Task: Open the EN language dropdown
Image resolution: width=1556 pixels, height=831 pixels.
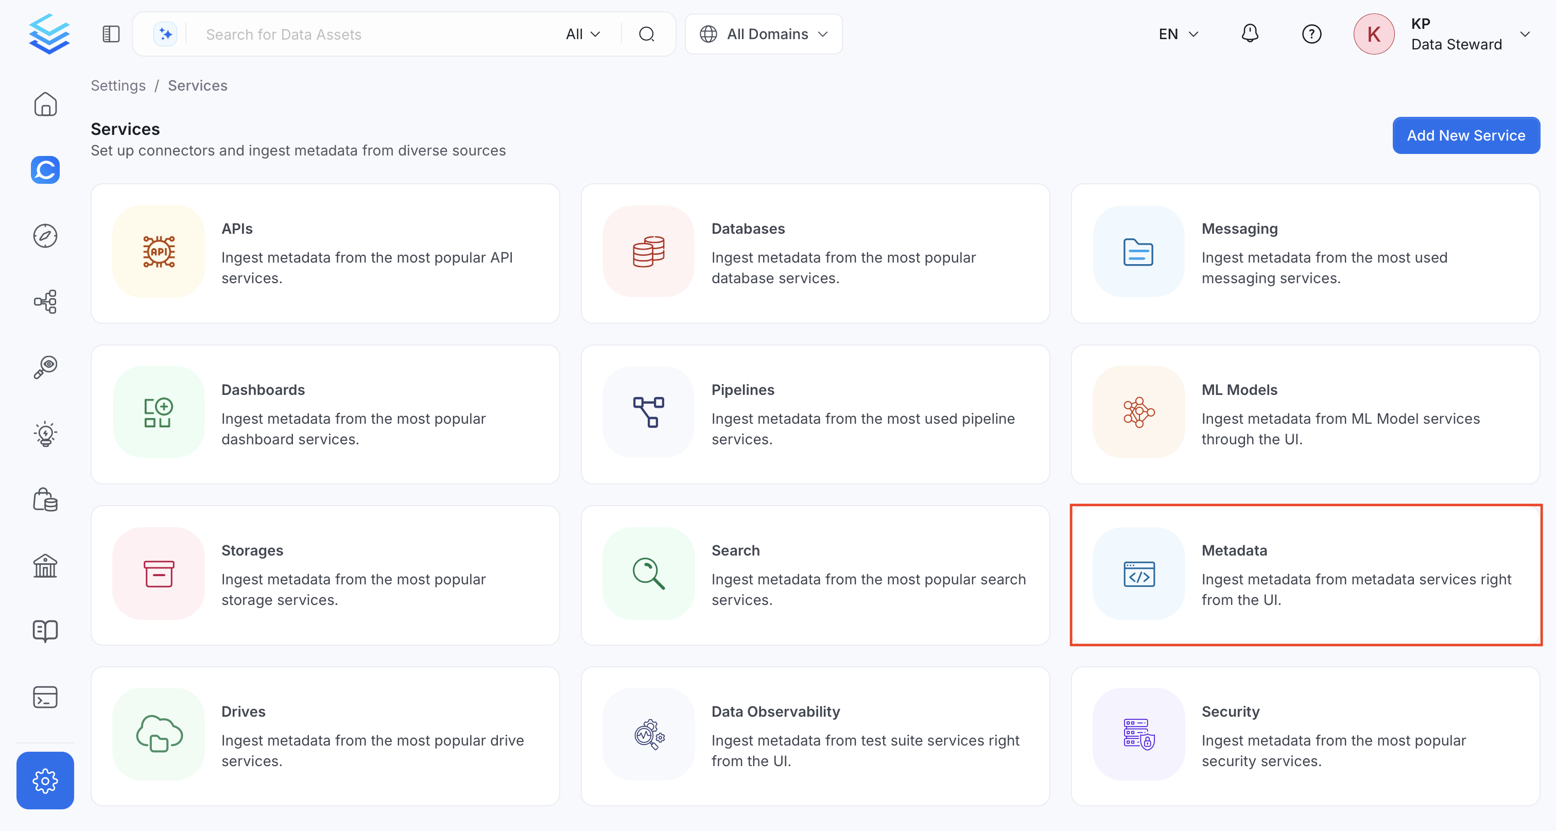Action: [x=1178, y=34]
